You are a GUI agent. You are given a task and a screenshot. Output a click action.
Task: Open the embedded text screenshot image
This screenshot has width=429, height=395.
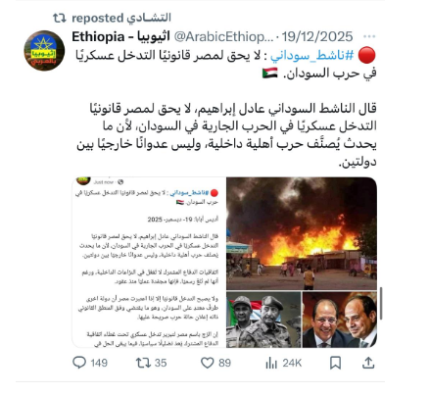pos(149,263)
